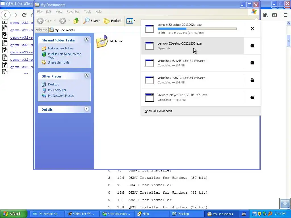
Task: Toggle the browser sidebar icon
Action: [x=275, y=15]
